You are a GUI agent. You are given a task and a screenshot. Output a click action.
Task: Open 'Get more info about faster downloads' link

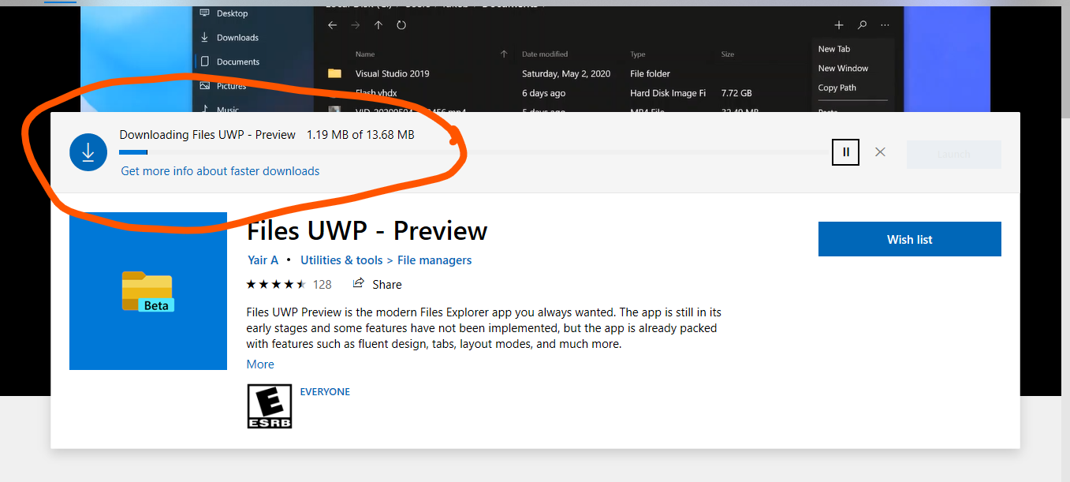220,170
